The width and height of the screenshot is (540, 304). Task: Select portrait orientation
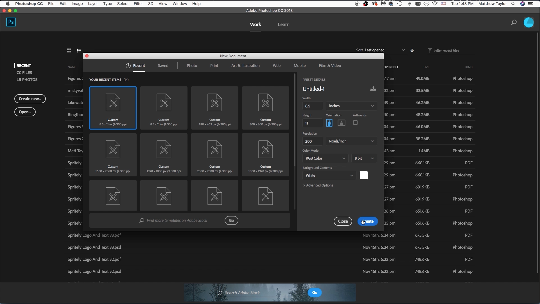(329, 123)
